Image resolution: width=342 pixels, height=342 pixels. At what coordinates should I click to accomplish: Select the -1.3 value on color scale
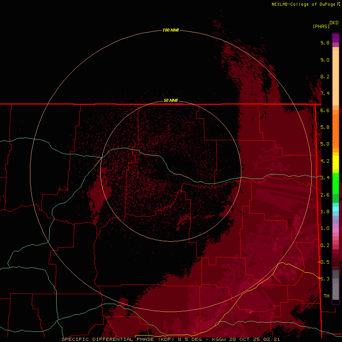pos(323,279)
